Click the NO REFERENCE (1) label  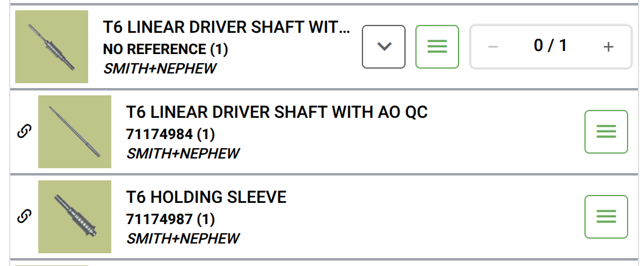(x=165, y=49)
